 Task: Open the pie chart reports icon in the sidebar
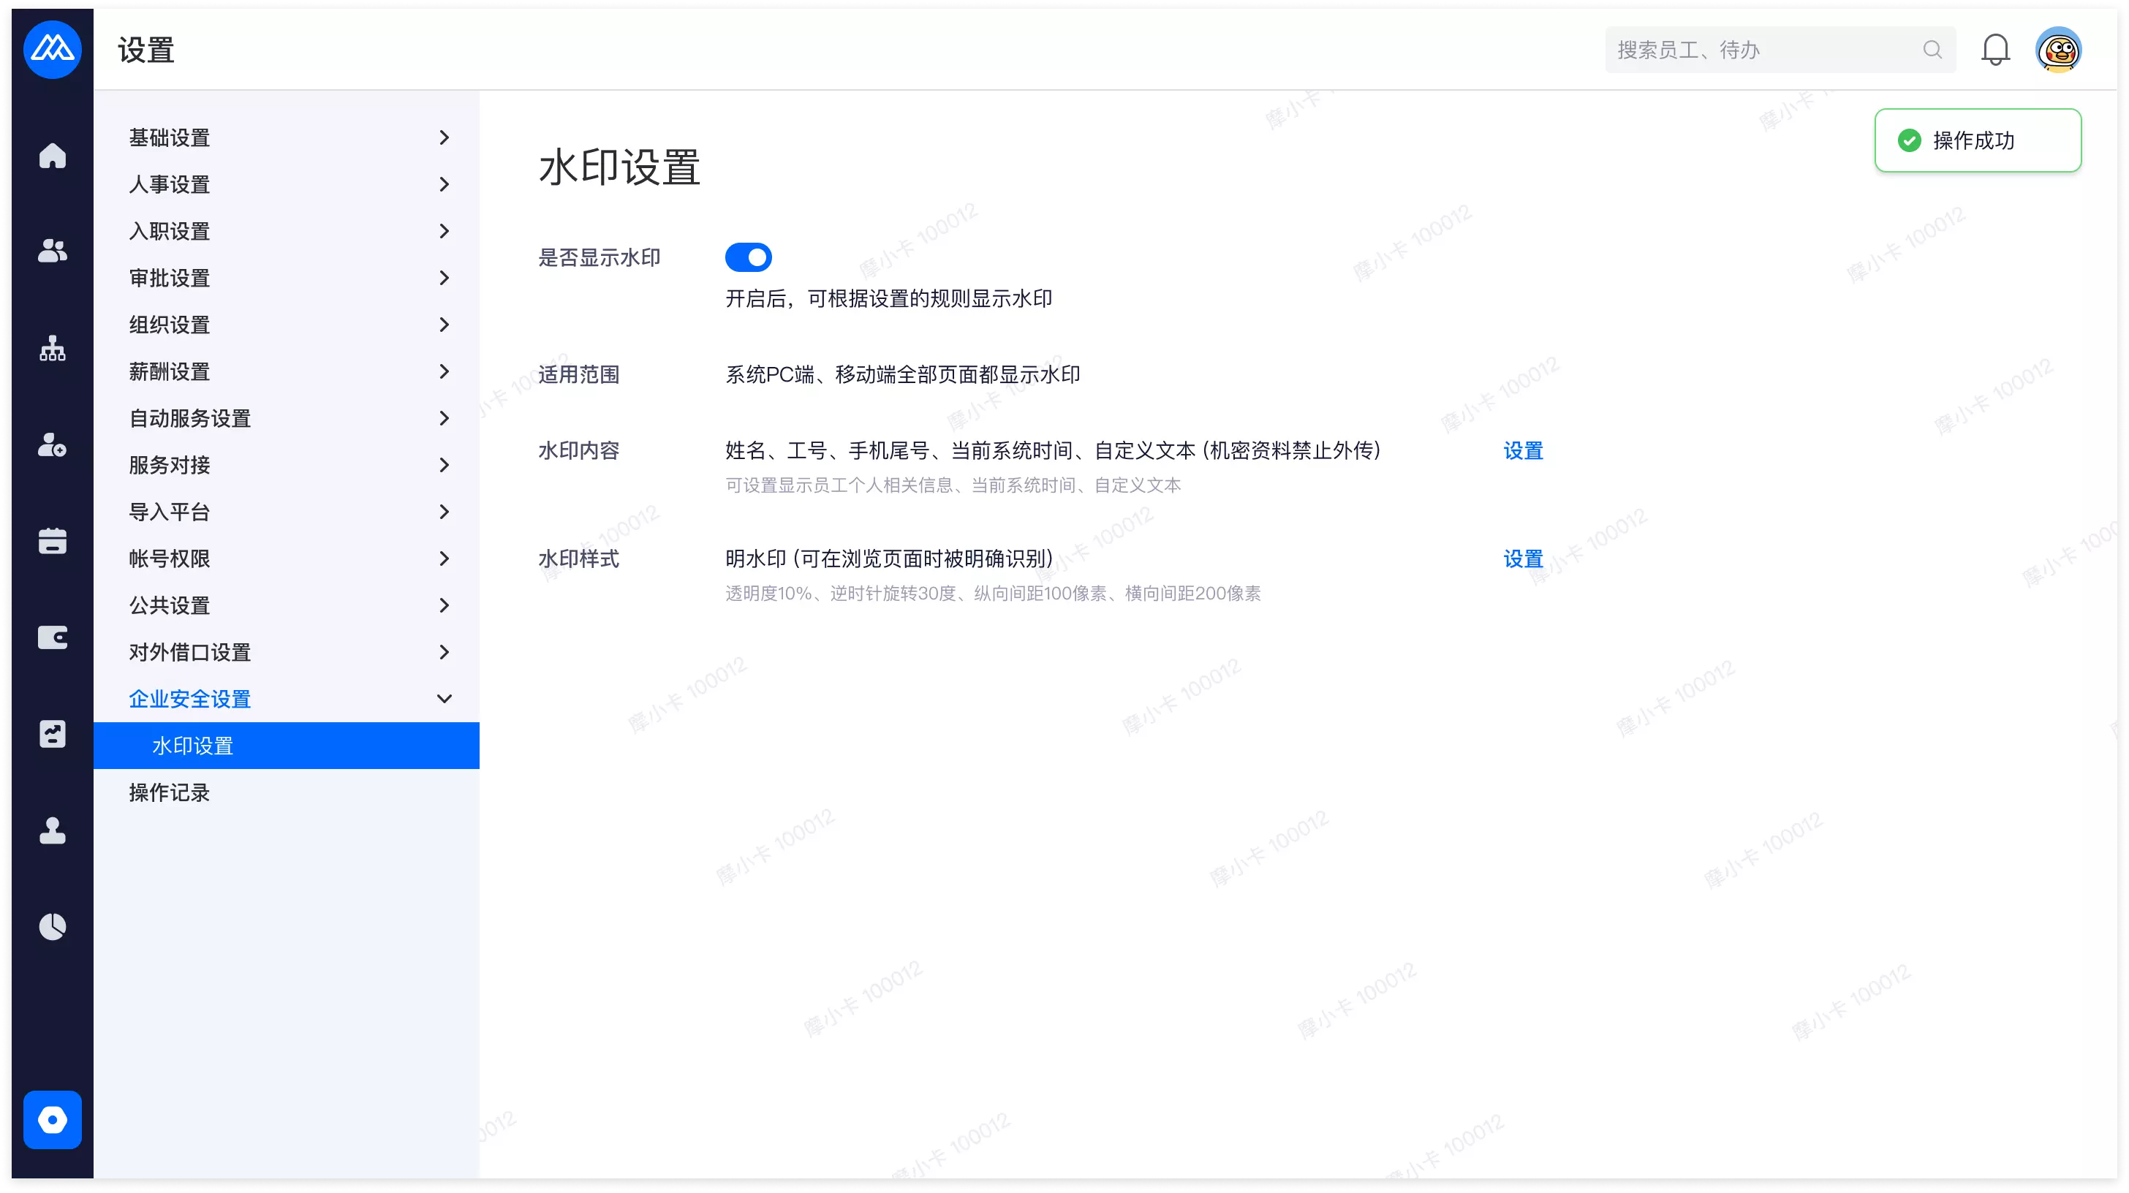[x=52, y=926]
